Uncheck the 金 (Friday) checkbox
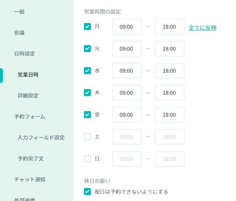This screenshot has width=236, height=201. coord(87,115)
